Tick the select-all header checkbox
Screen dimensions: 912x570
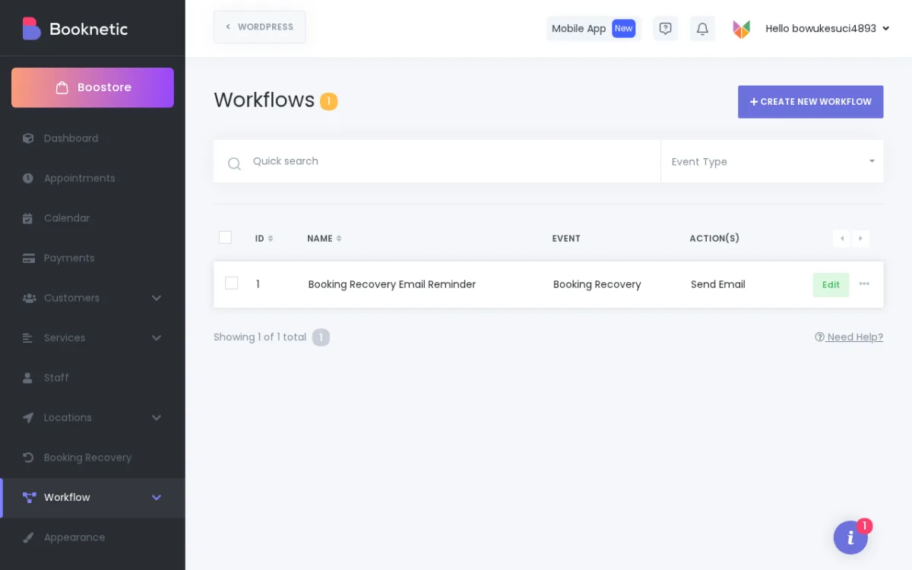tap(225, 237)
